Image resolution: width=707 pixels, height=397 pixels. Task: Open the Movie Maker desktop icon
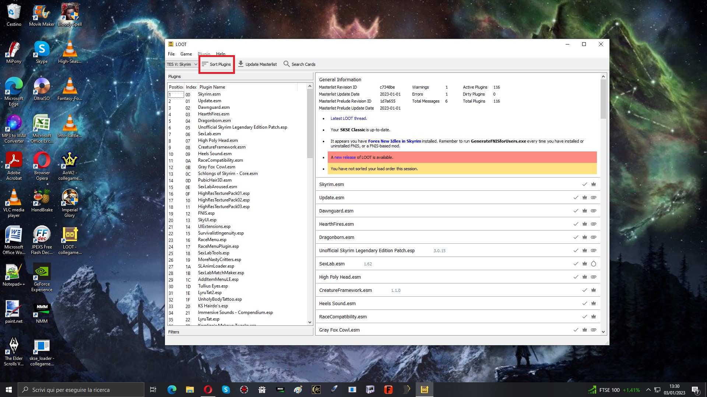42,15
